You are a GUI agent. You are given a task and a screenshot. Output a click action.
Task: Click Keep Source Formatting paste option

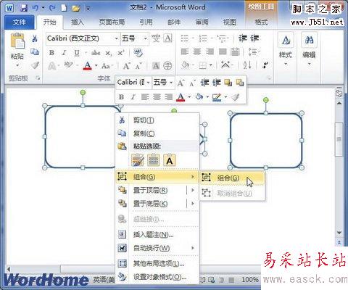tap(138, 160)
